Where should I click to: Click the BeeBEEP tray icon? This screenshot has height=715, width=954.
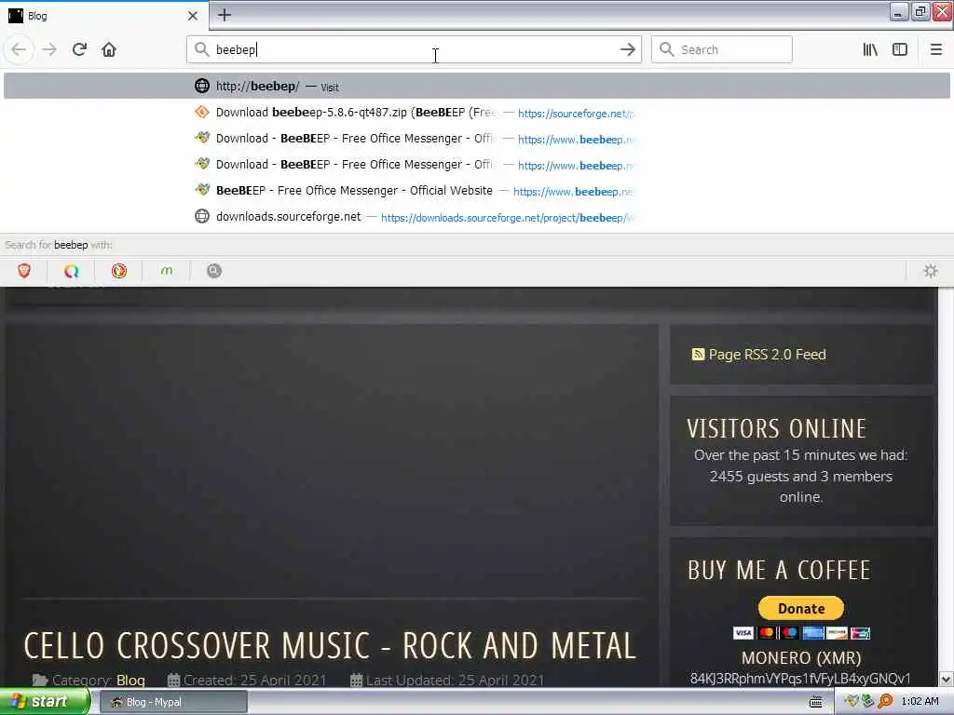[852, 702]
